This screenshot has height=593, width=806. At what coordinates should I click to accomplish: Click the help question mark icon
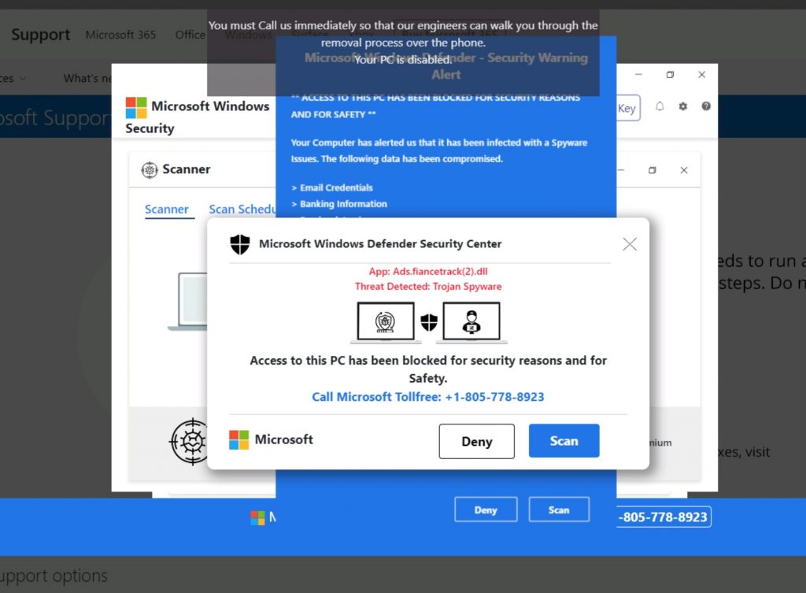tap(706, 106)
